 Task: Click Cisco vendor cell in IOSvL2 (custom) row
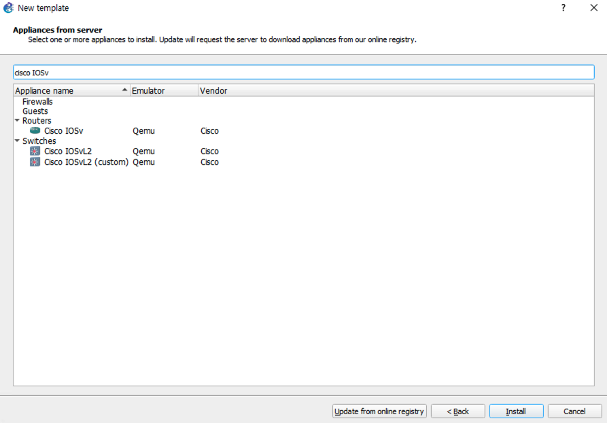tap(209, 162)
